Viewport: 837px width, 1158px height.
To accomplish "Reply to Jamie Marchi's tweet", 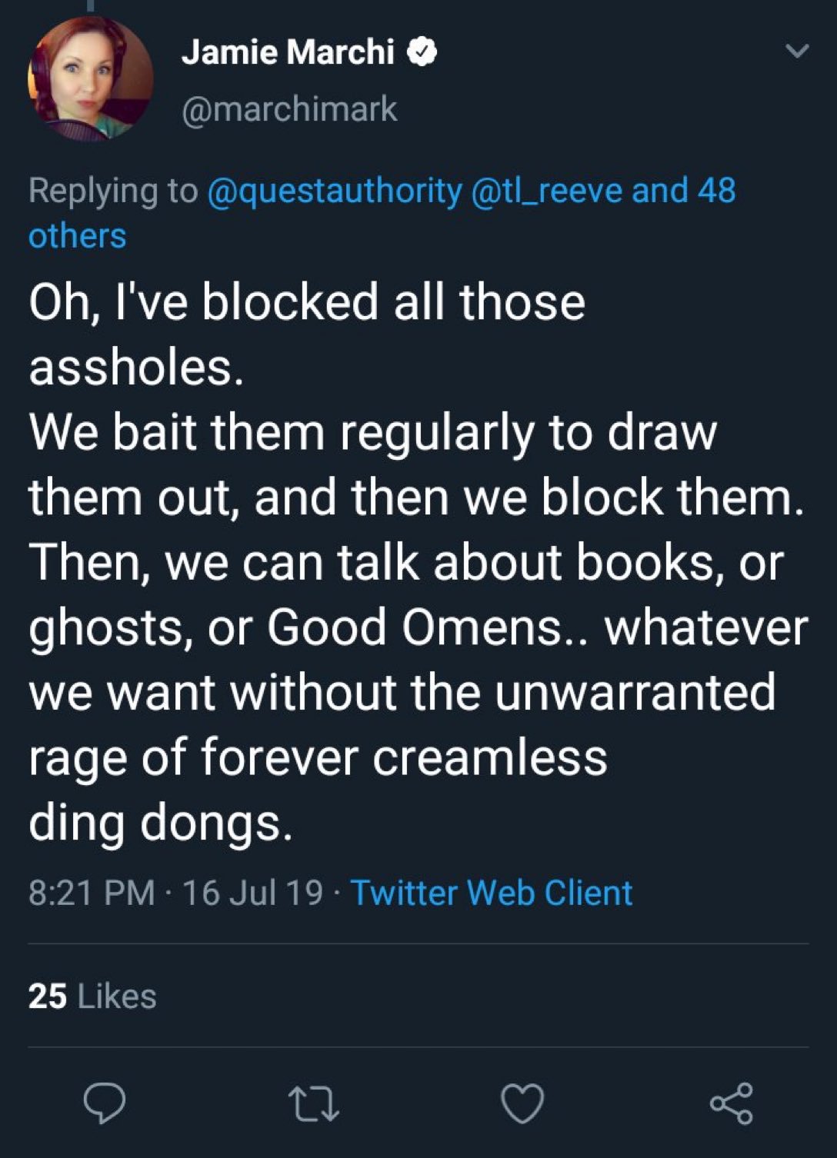I will pos(104,1103).
